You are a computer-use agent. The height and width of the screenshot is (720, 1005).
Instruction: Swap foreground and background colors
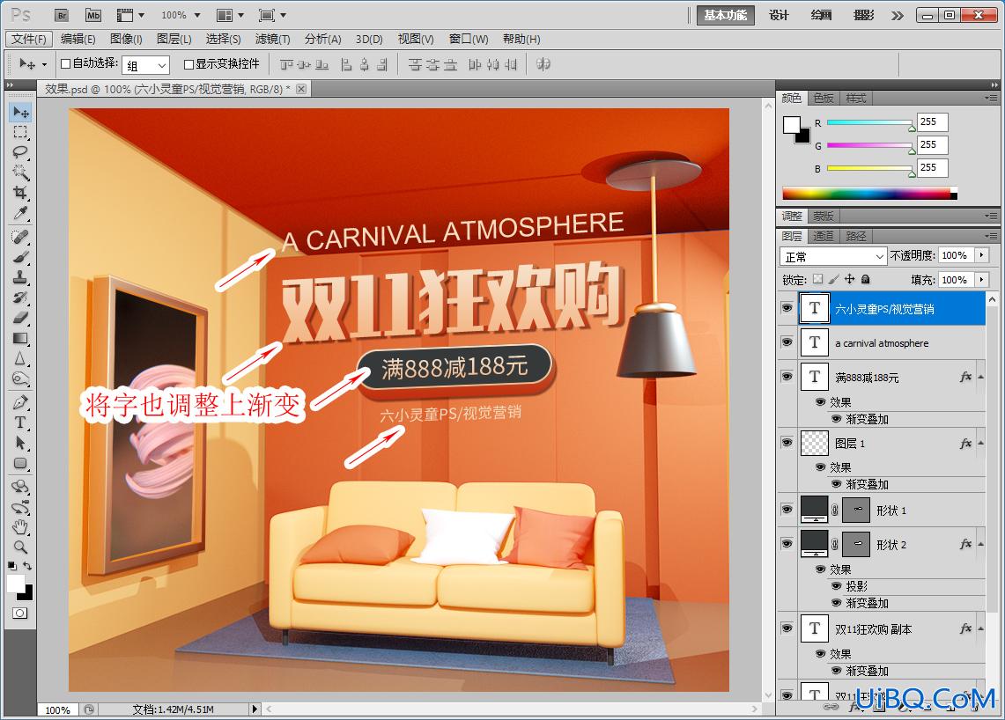coord(27,566)
